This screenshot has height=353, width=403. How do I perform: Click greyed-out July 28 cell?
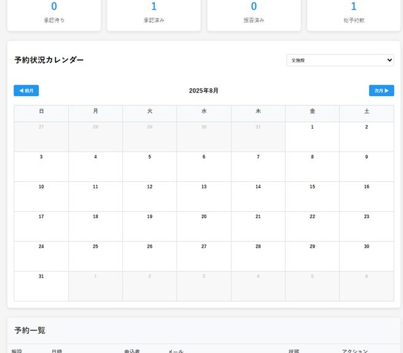pyautogui.click(x=95, y=137)
